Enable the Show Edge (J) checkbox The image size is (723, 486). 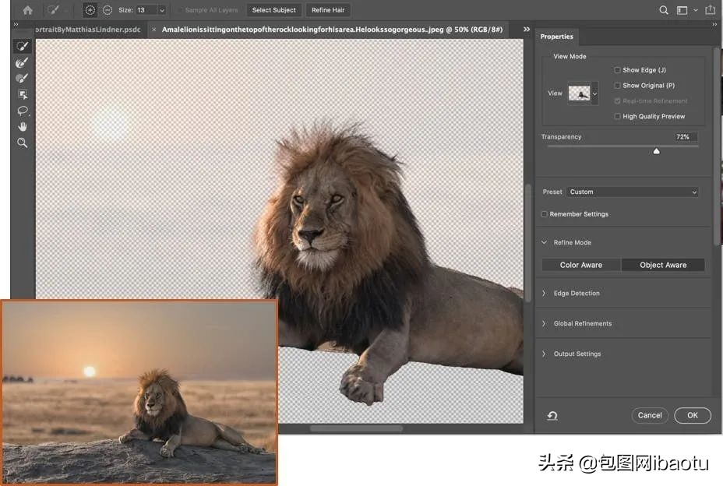(617, 69)
